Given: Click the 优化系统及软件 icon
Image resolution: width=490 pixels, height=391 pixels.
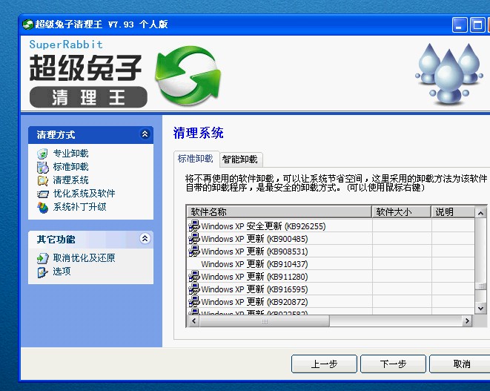Looking at the screenshot, I should click(x=42, y=194).
